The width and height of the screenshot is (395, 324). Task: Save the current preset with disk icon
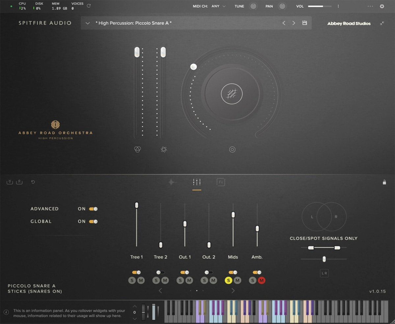click(304, 23)
